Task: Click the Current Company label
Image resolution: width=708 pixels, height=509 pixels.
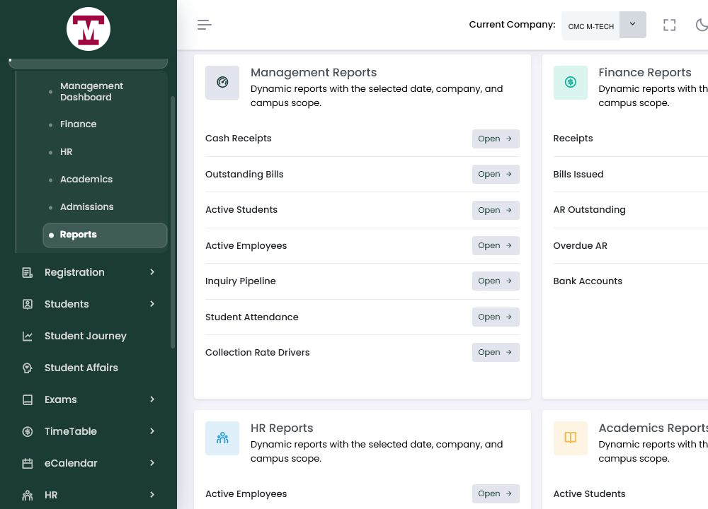Action: tap(512, 25)
